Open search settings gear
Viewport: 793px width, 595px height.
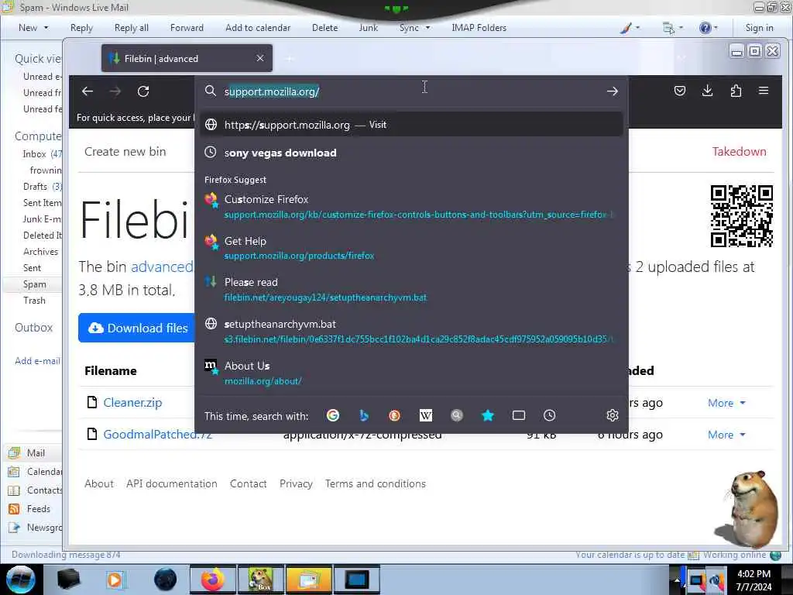point(613,415)
